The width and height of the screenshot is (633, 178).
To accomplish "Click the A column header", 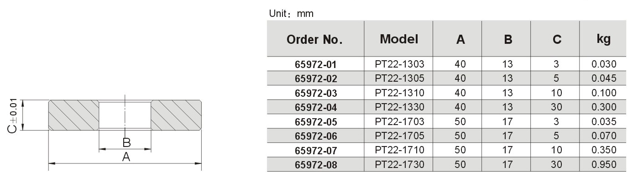I will [x=460, y=40].
